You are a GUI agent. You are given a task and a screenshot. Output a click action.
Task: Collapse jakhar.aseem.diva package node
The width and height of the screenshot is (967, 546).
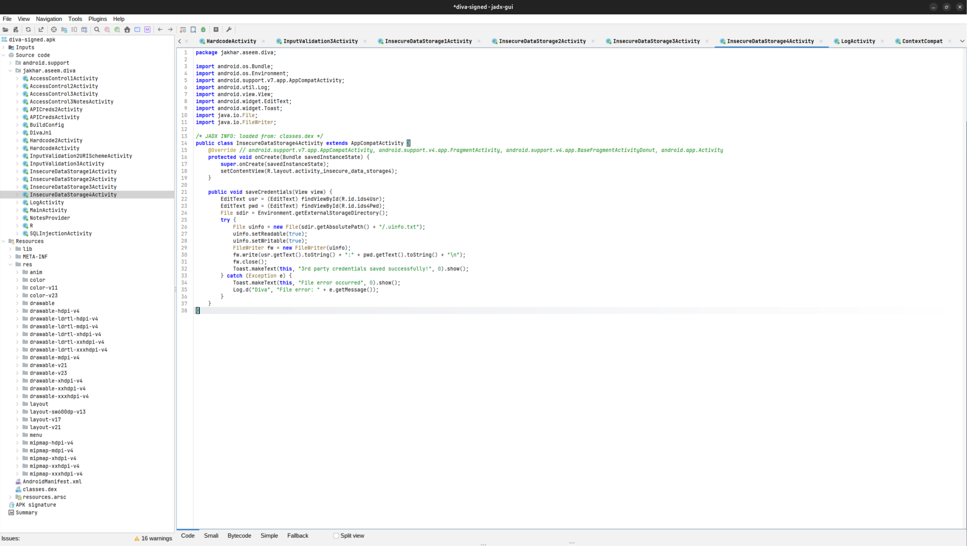(10, 71)
